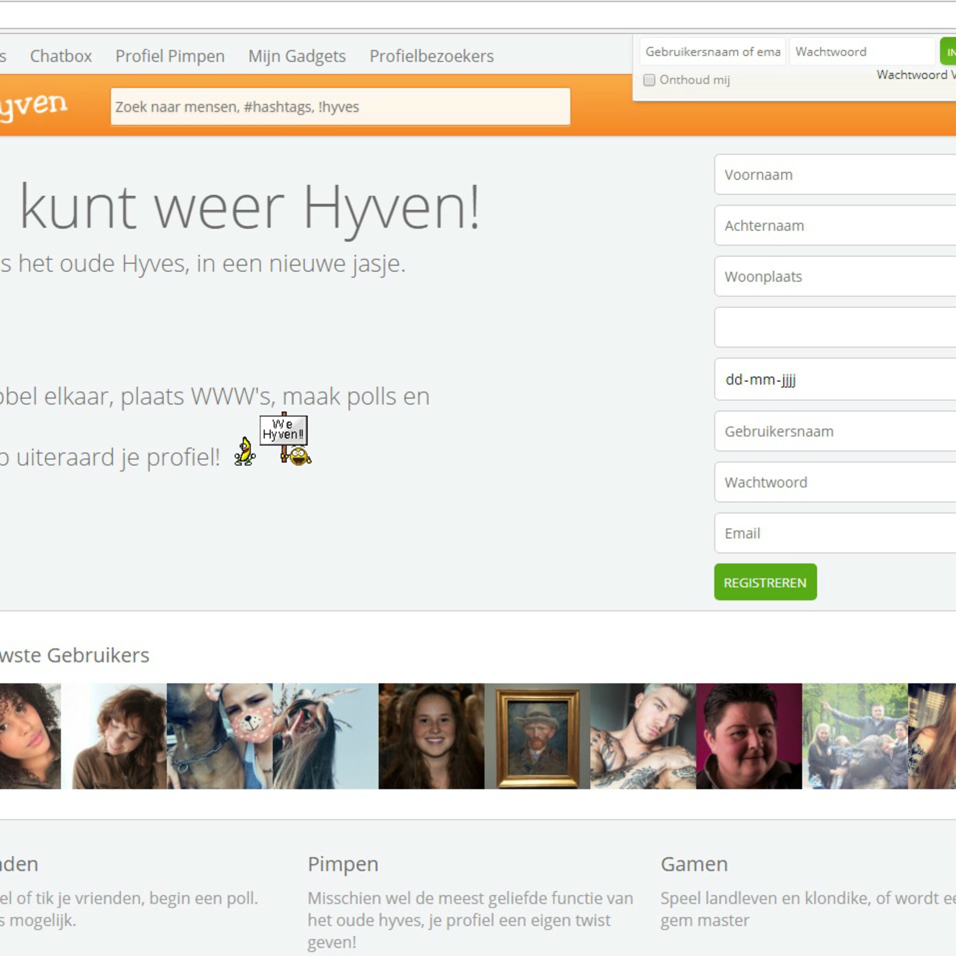Viewport: 956px width, 956px height.
Task: Click the dd-mm-jjjj birth date field
Action: 835,380
